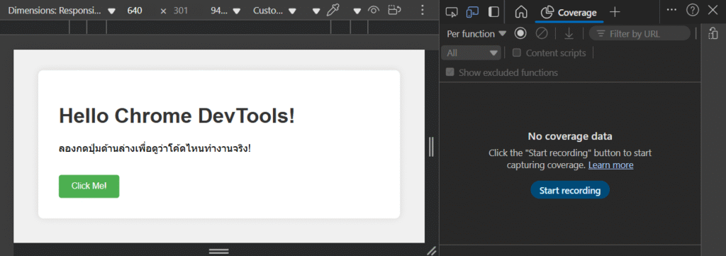Focus the Filter by URL field
This screenshot has width=726, height=256.
point(640,33)
